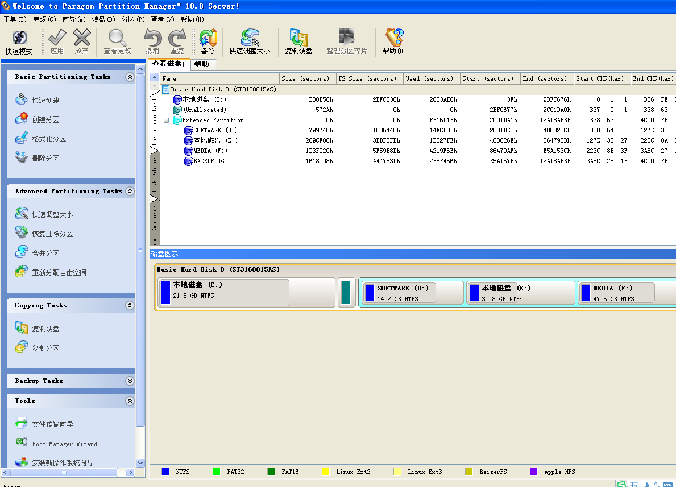
Task: Collapse the Basic Partitioning Tasks panel
Action: click(130, 77)
